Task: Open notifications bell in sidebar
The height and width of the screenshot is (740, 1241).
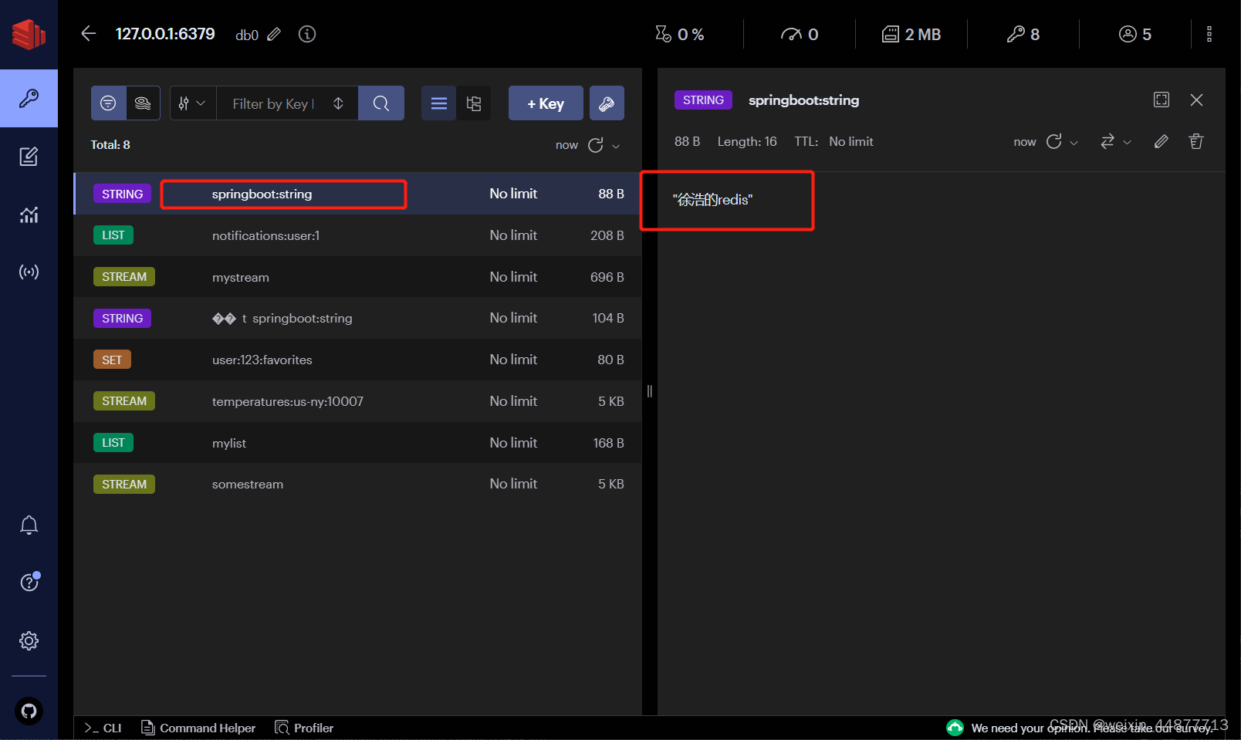Action: click(x=29, y=524)
